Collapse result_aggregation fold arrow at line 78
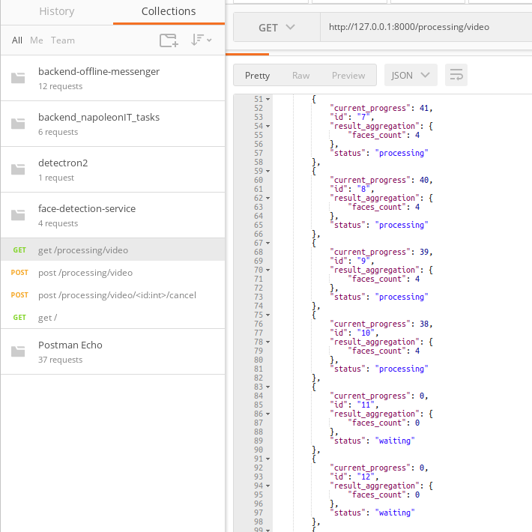This screenshot has height=532, width=532. [268, 342]
